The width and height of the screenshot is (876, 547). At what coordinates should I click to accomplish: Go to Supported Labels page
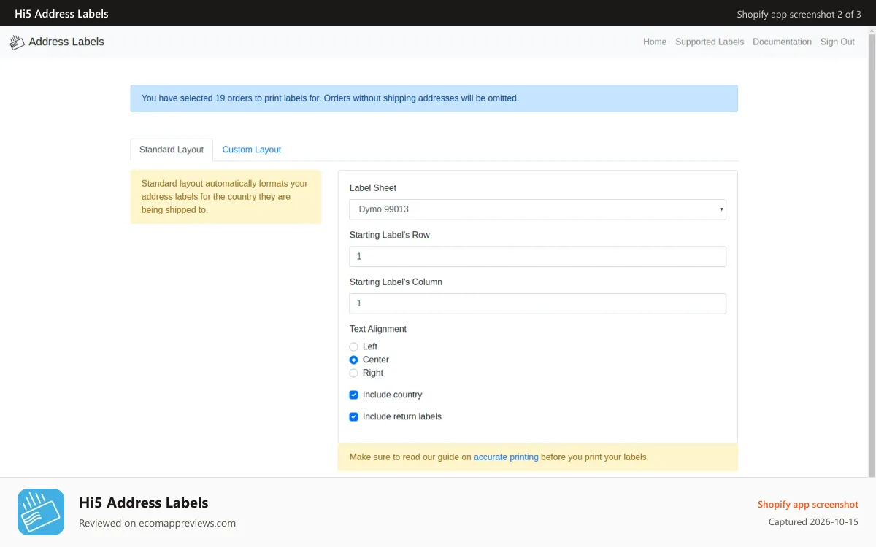coord(710,42)
